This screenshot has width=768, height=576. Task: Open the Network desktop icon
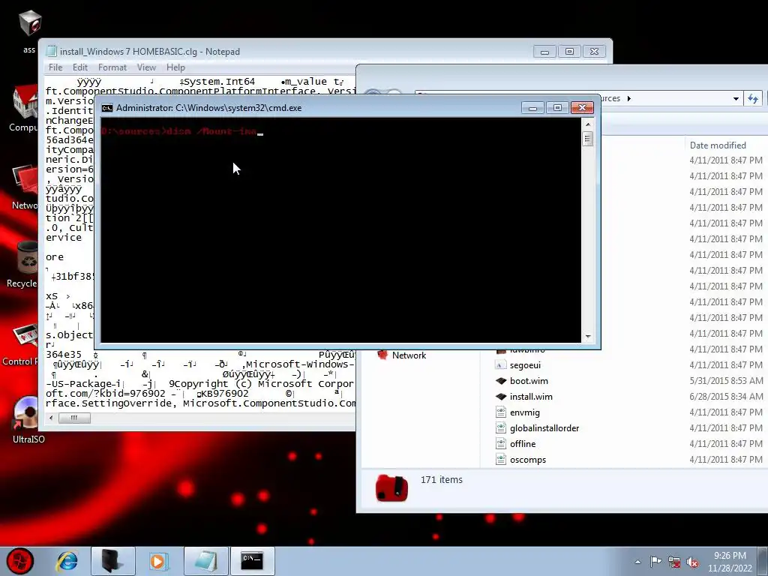click(25, 187)
